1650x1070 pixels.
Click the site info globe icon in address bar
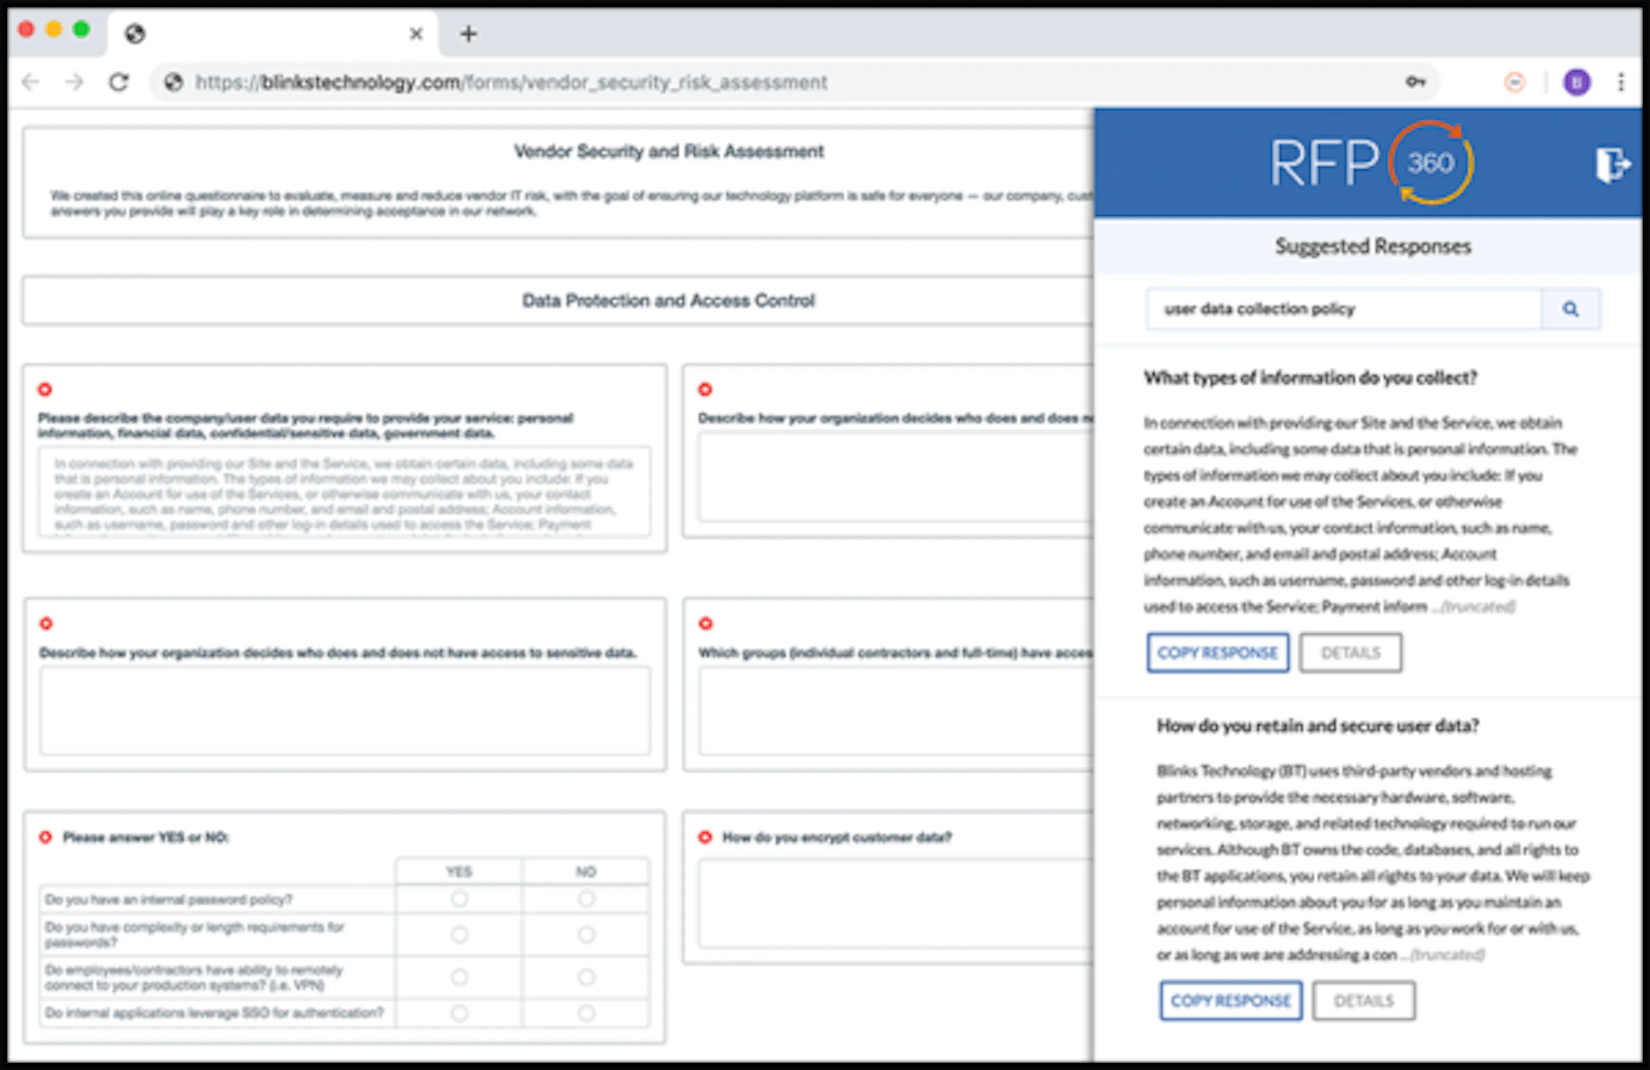[x=173, y=83]
